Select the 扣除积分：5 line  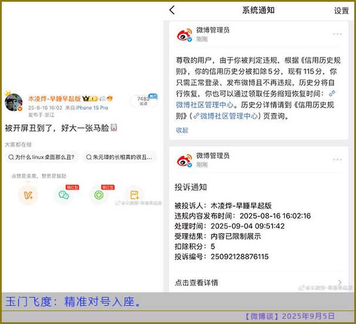tap(194, 247)
